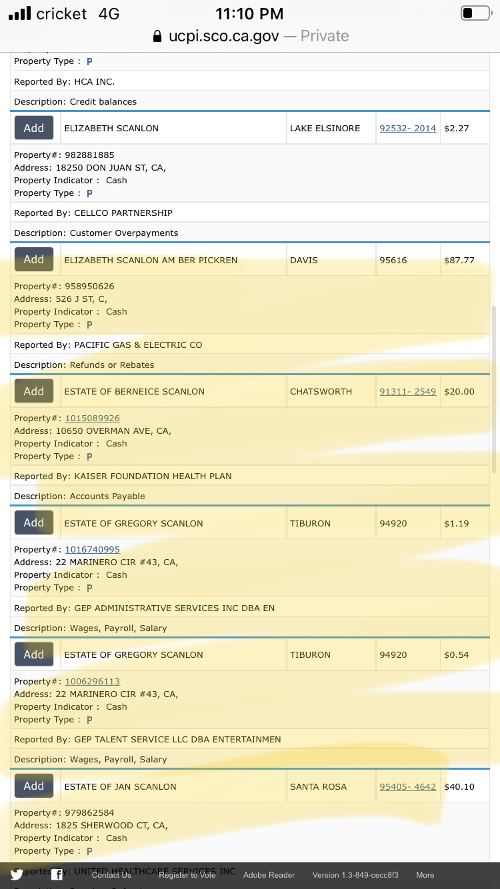Add ESTATE OF JAN SCANLON claim

pyautogui.click(x=34, y=786)
